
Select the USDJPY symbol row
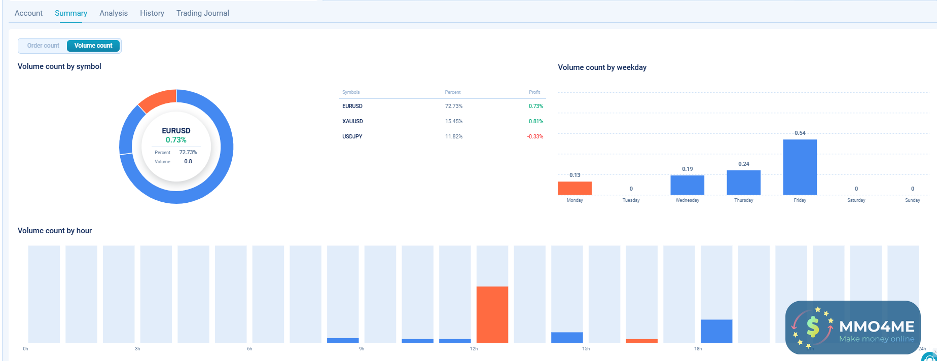352,136
